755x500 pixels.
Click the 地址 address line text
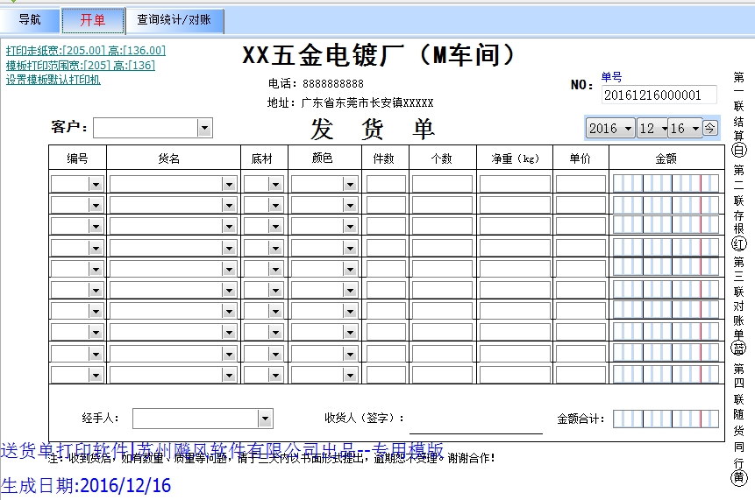[351, 102]
